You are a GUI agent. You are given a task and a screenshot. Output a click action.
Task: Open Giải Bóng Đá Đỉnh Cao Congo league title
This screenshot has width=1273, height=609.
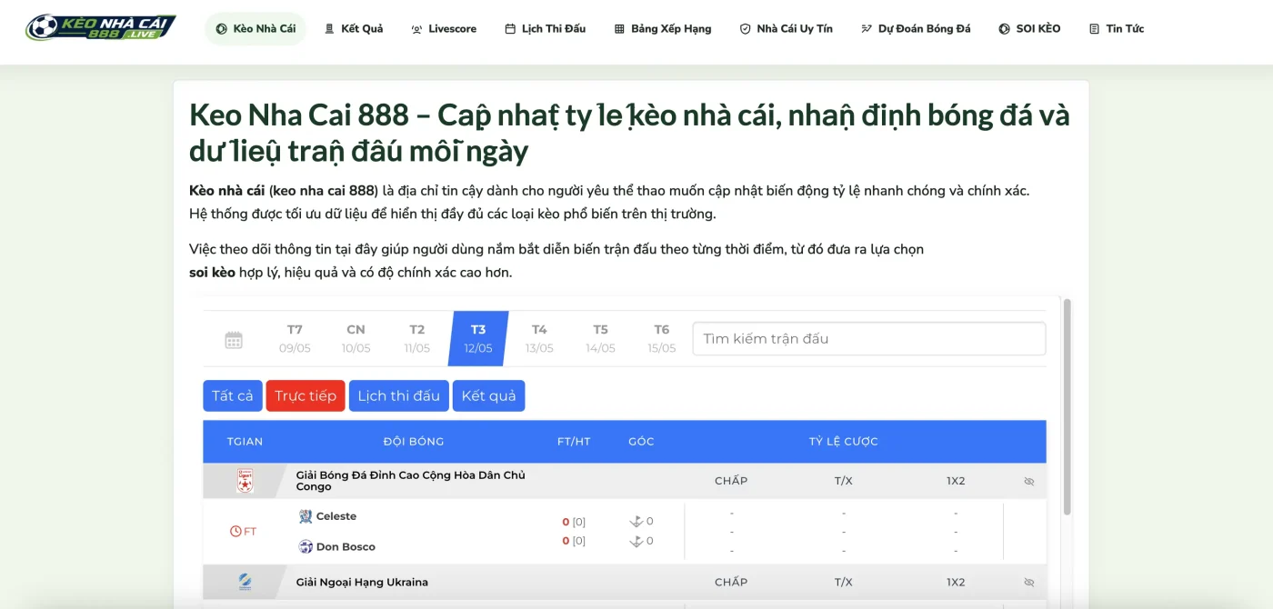point(410,481)
